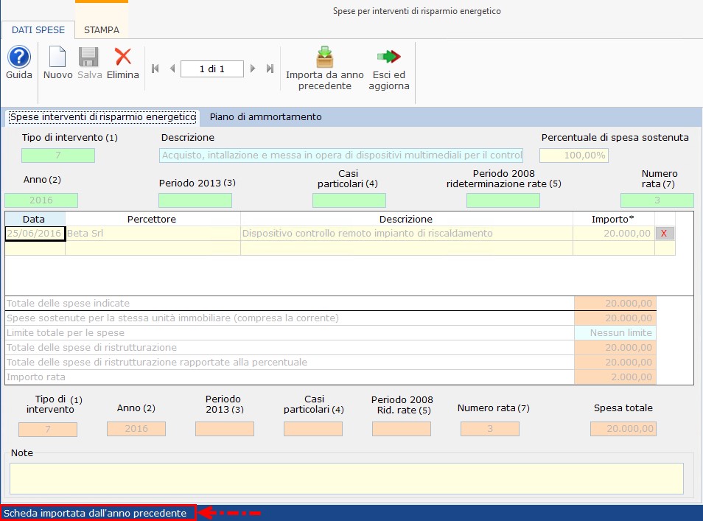Go to the first record
The height and width of the screenshot is (521, 703).
(155, 69)
